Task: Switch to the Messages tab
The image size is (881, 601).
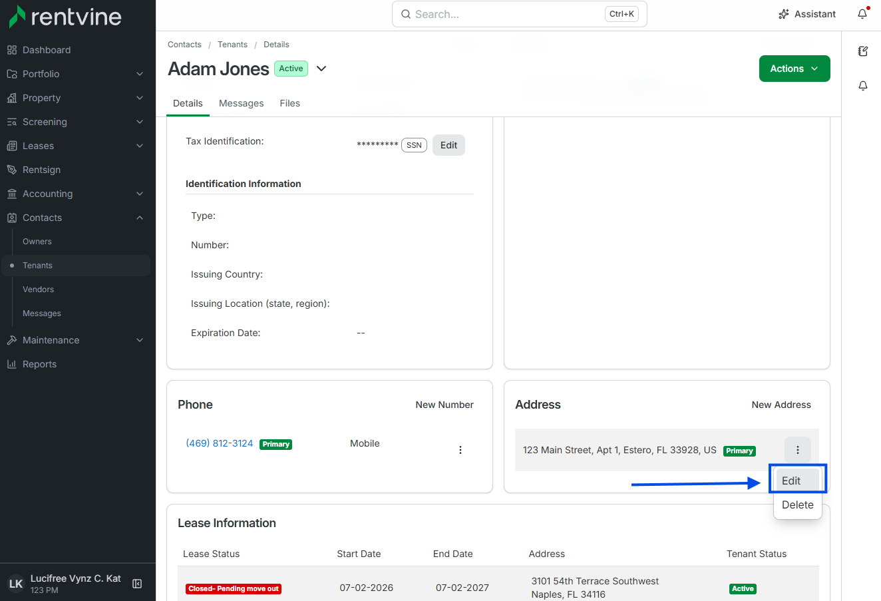Action: click(x=242, y=103)
